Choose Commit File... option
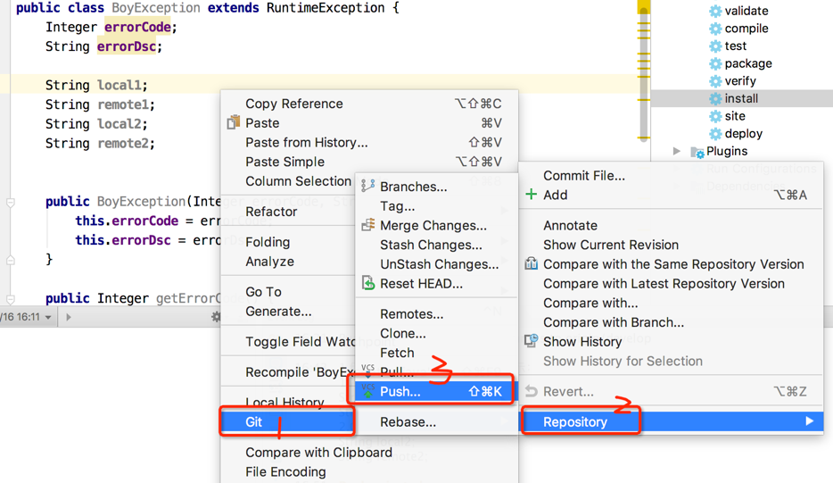 click(583, 176)
